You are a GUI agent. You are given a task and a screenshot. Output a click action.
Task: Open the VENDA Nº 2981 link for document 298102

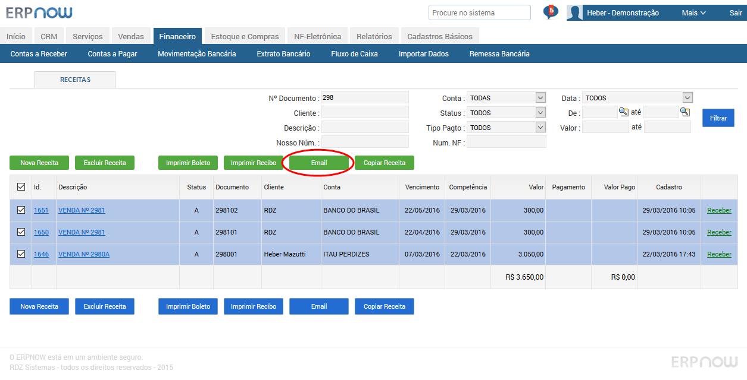(x=82, y=210)
